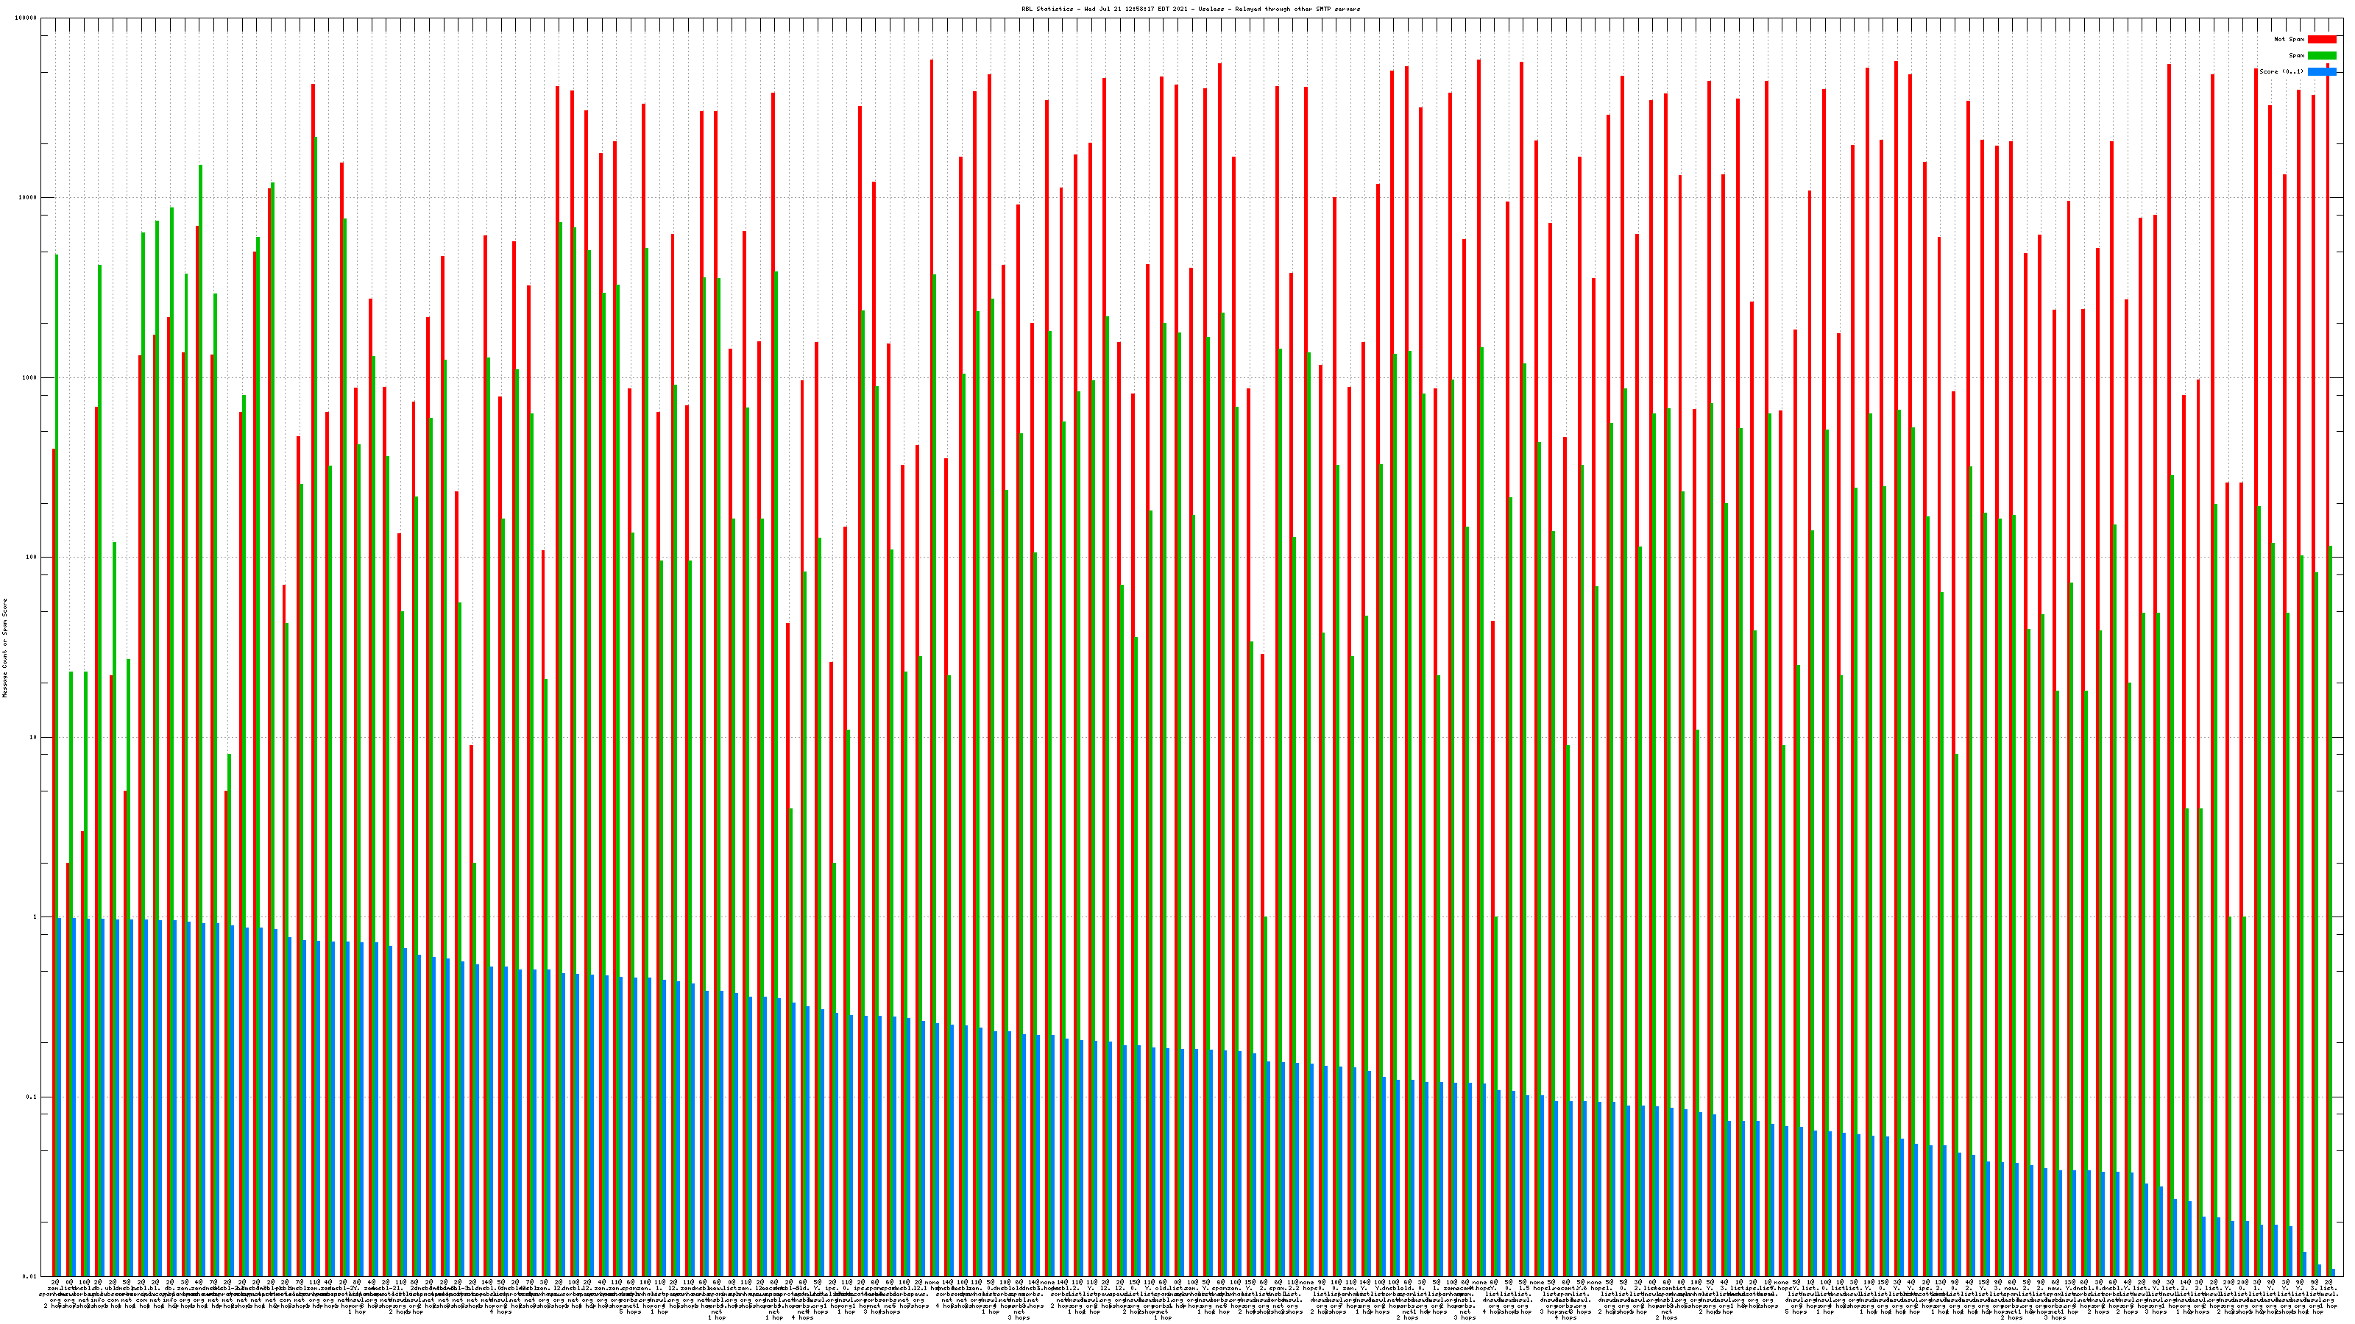
Task: Click the 0.01 y-axis tick label
Action: (x=30, y=1276)
